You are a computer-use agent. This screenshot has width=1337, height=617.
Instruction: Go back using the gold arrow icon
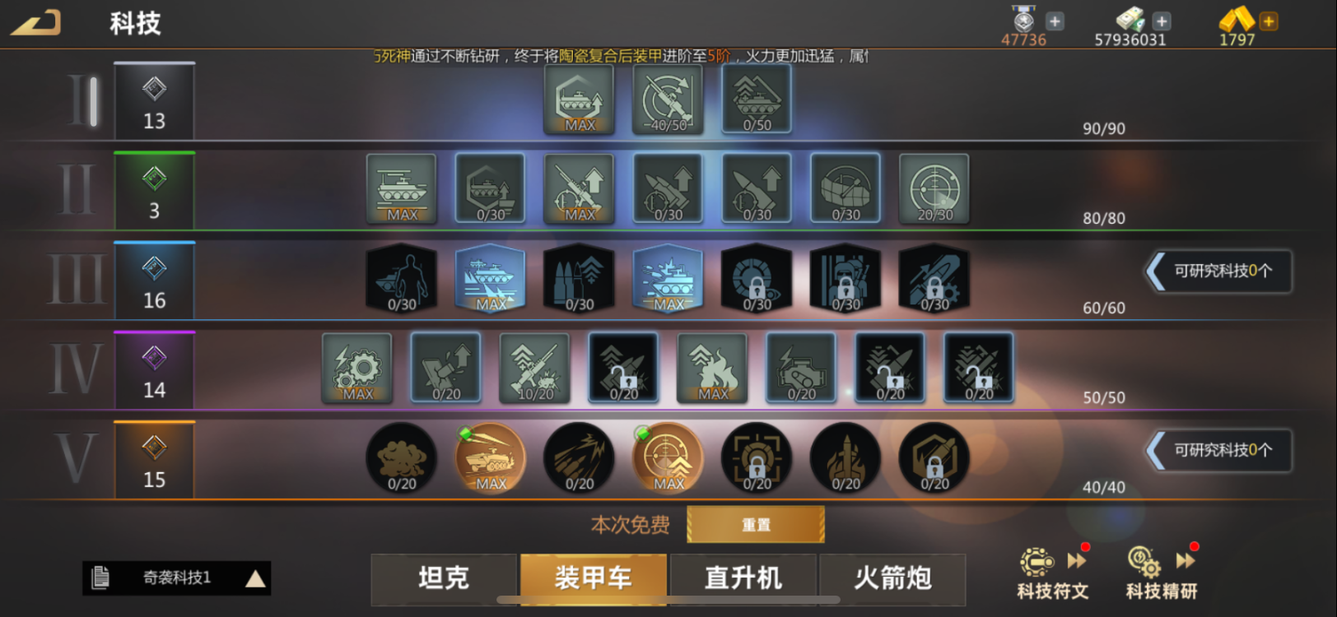click(x=36, y=22)
